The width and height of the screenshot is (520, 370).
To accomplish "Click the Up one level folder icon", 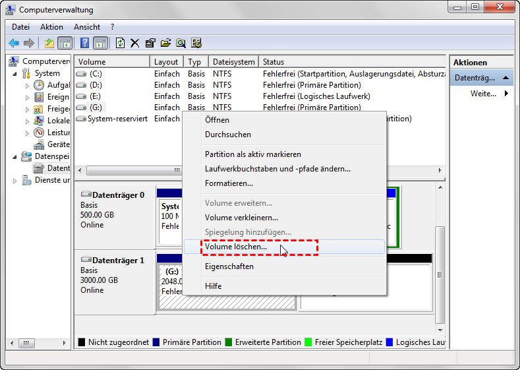I will pos(49,43).
